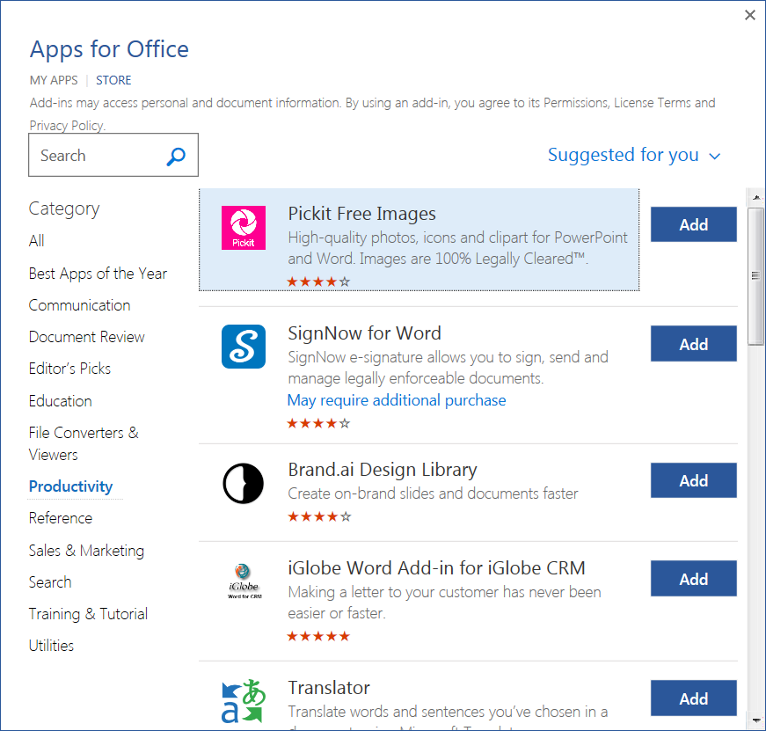Click the SignNow for Word icon
This screenshot has width=766, height=731.
click(x=244, y=347)
